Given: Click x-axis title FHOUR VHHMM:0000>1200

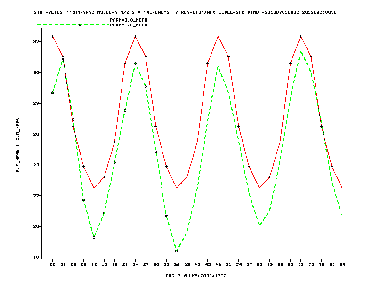Looking at the screenshot, I should (196, 276).
